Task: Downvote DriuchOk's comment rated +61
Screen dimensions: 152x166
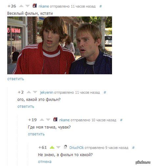Action: pos(58,147)
